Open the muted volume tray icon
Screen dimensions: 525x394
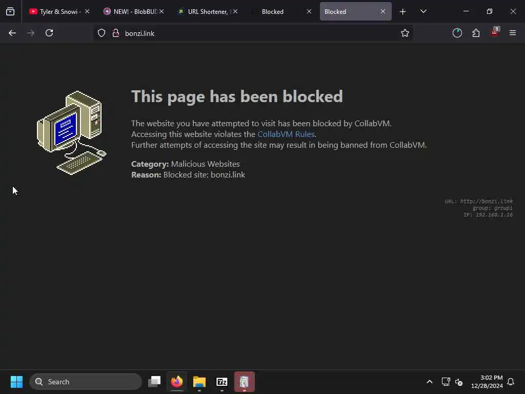click(459, 382)
